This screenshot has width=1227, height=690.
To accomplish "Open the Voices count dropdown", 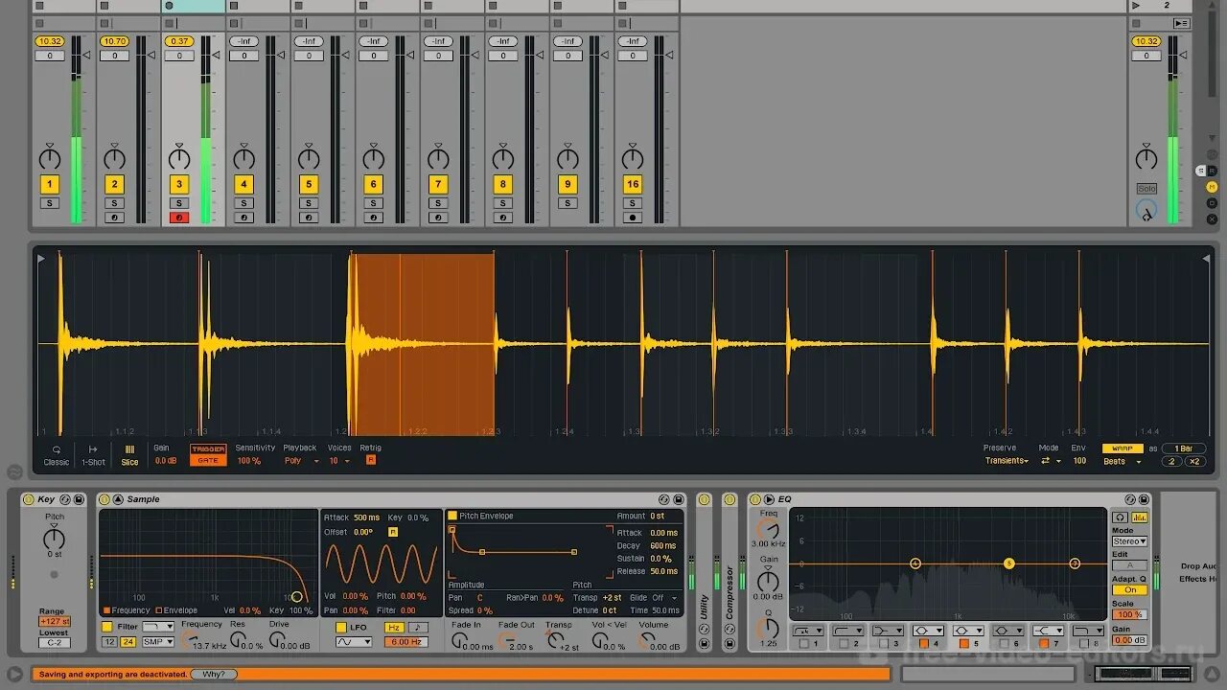I will (x=338, y=461).
